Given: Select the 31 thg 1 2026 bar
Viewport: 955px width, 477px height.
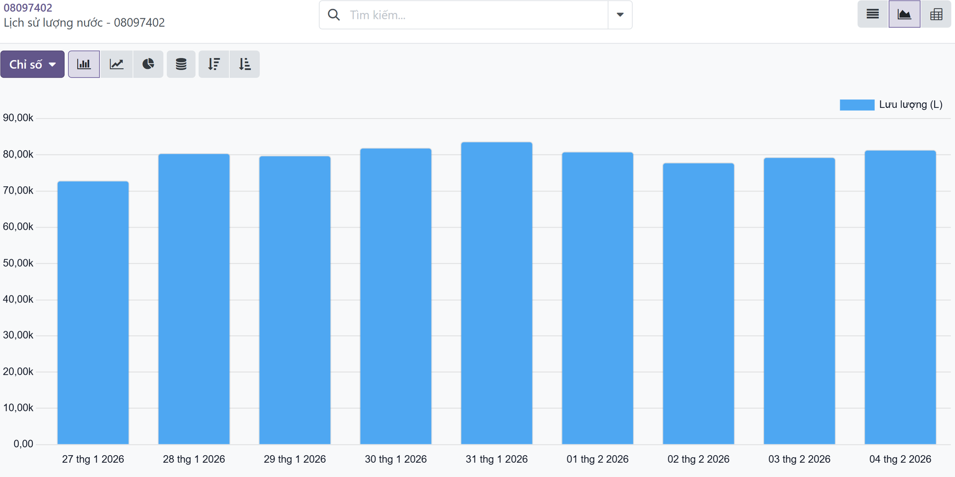Looking at the screenshot, I should (x=496, y=293).
